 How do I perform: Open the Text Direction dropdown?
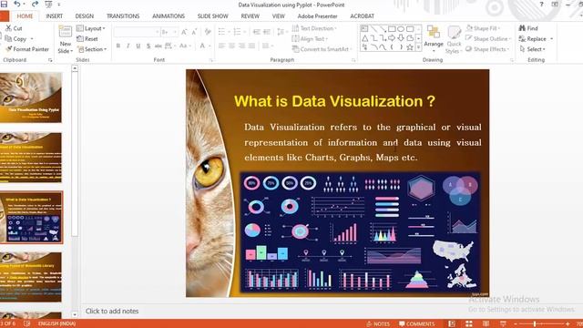(314, 28)
